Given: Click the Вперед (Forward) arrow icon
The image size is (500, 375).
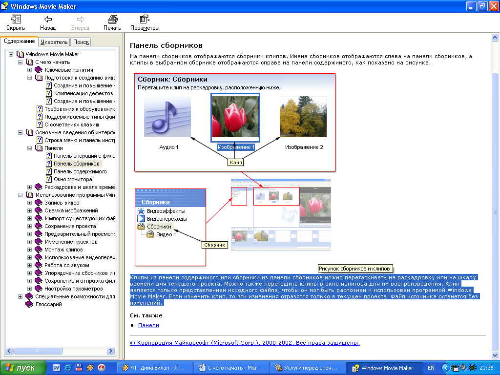Looking at the screenshot, I should (x=81, y=20).
